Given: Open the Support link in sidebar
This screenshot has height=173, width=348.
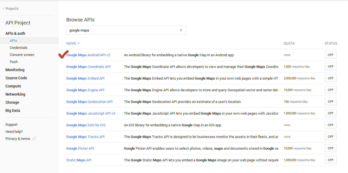Looking at the screenshot, I should coord(11,124).
